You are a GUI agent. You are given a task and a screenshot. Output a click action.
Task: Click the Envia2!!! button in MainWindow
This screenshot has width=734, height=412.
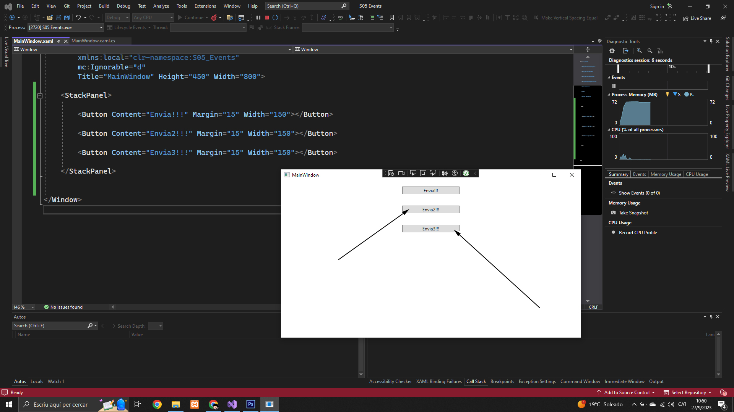click(x=430, y=210)
